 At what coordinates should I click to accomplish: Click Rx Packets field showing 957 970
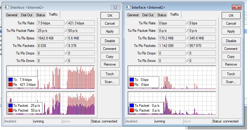[x=202, y=46]
